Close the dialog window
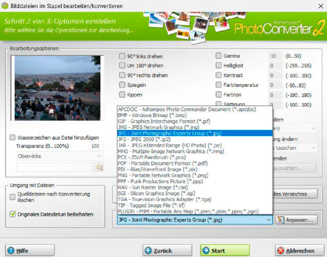This screenshot has height=257, width=327. tap(321, 6)
